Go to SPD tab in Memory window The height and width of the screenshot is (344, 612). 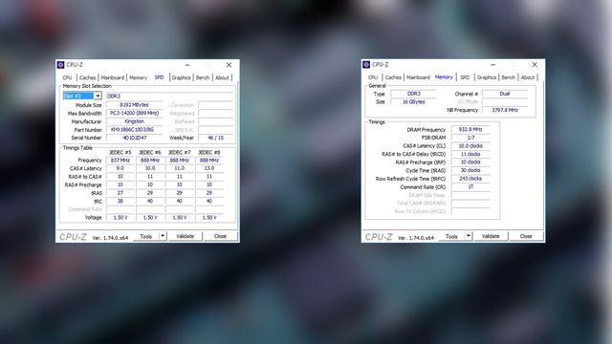[465, 77]
